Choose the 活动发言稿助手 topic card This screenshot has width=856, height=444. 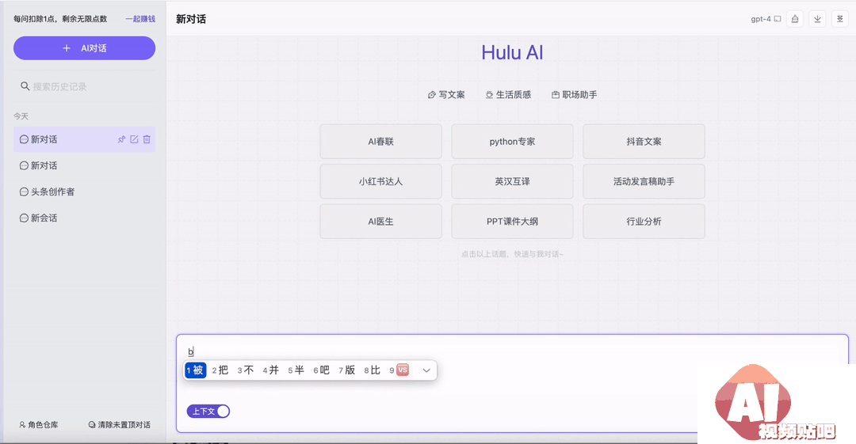[x=644, y=181]
